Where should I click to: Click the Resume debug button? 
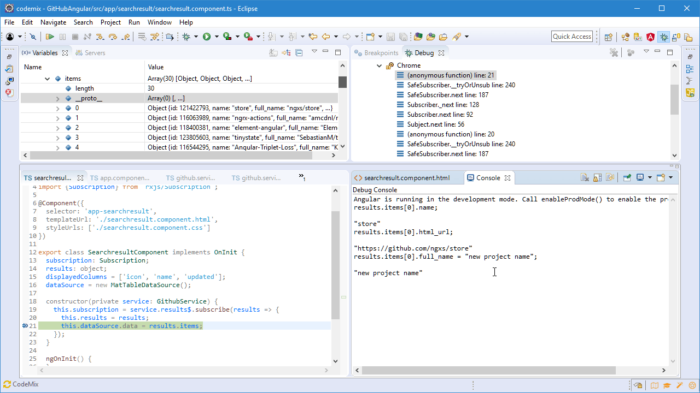50,37
